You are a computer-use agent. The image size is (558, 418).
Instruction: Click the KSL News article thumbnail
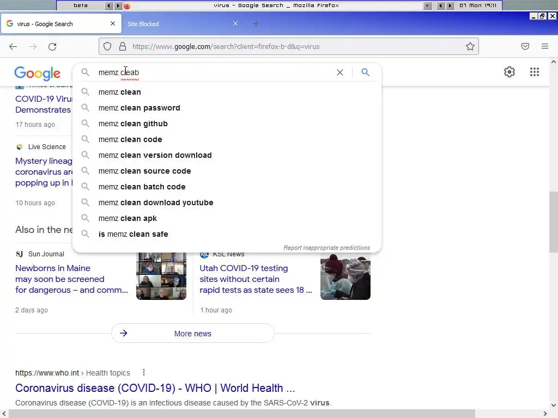tap(345, 276)
